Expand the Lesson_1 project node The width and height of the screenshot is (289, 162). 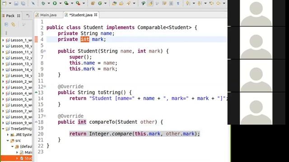pyautogui.click(x=3, y=40)
